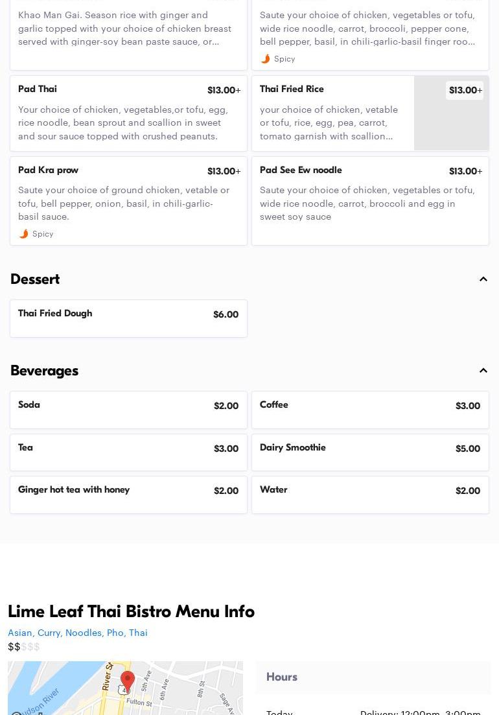Collapse the Dessert section chevron

click(483, 279)
